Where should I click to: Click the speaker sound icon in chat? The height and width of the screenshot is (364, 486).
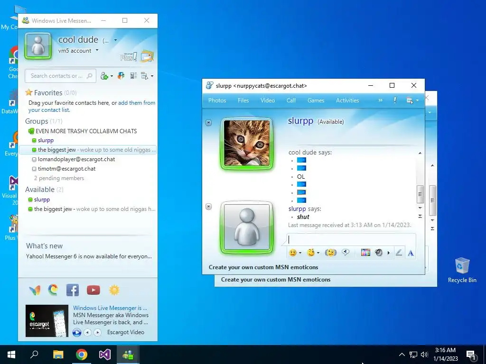[x=379, y=253]
